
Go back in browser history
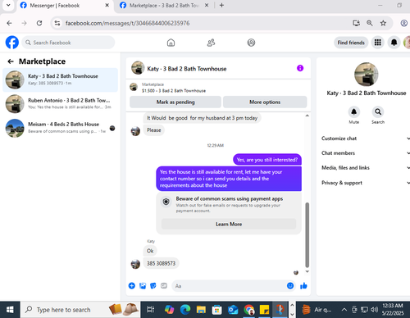pyautogui.click(x=9, y=23)
